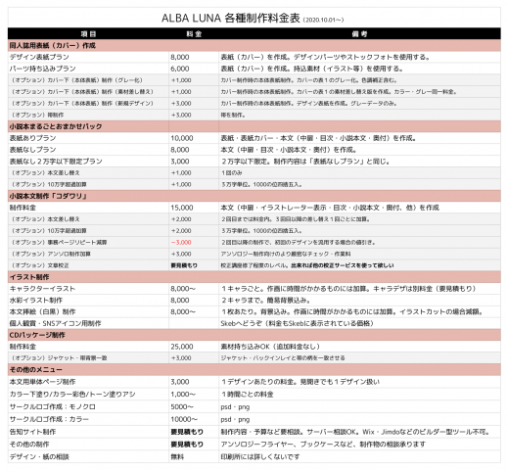This screenshot has width=508, height=470.
Task: Click the 8,000 price for デザイン表紙プラン
Action: [x=180, y=57]
